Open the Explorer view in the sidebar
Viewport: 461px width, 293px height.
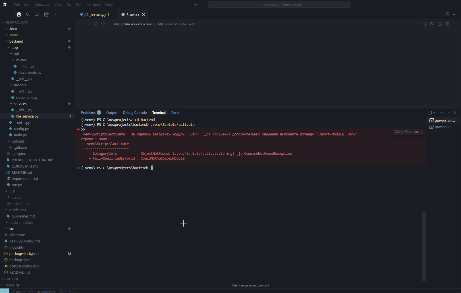(x=19, y=14)
